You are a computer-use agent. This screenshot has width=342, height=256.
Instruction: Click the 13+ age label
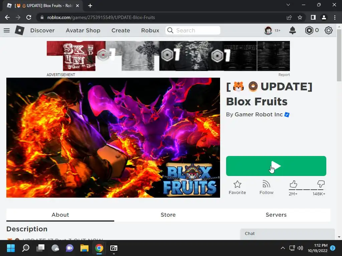click(x=278, y=30)
